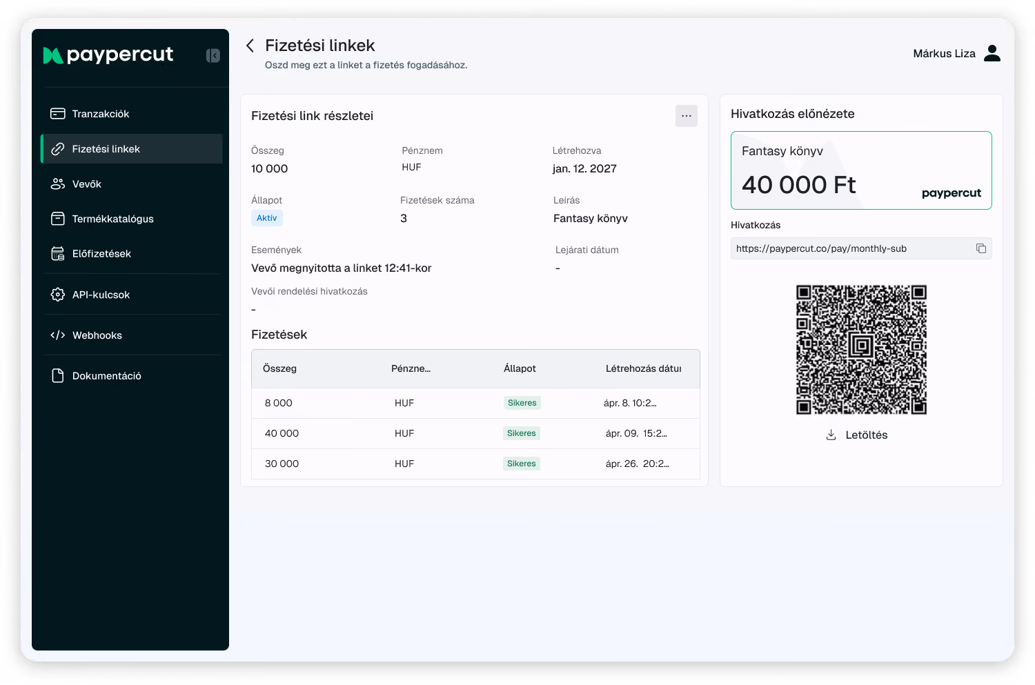Screen dimensions: 1035x685
Task: Click the QR code image
Action: 861,350
